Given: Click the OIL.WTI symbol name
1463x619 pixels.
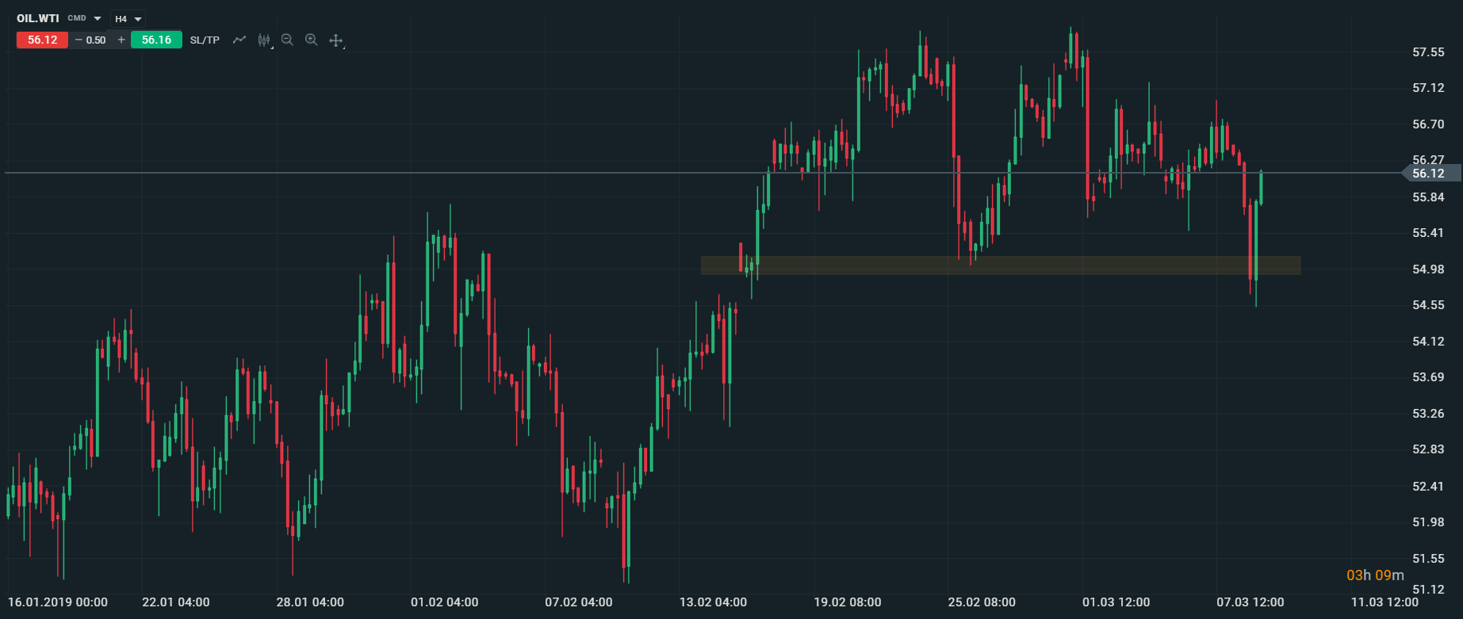Looking at the screenshot, I should pyautogui.click(x=38, y=18).
